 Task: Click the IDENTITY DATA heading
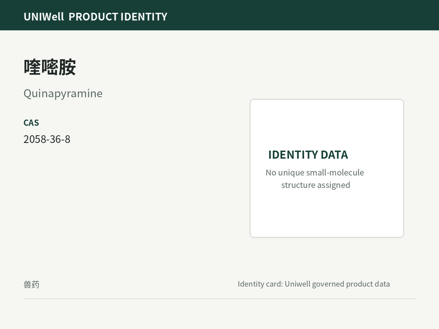308,155
